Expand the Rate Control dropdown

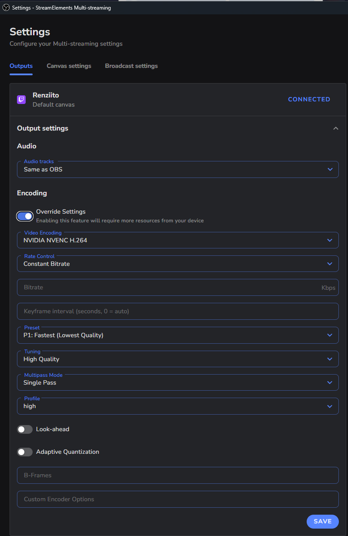[x=178, y=264]
